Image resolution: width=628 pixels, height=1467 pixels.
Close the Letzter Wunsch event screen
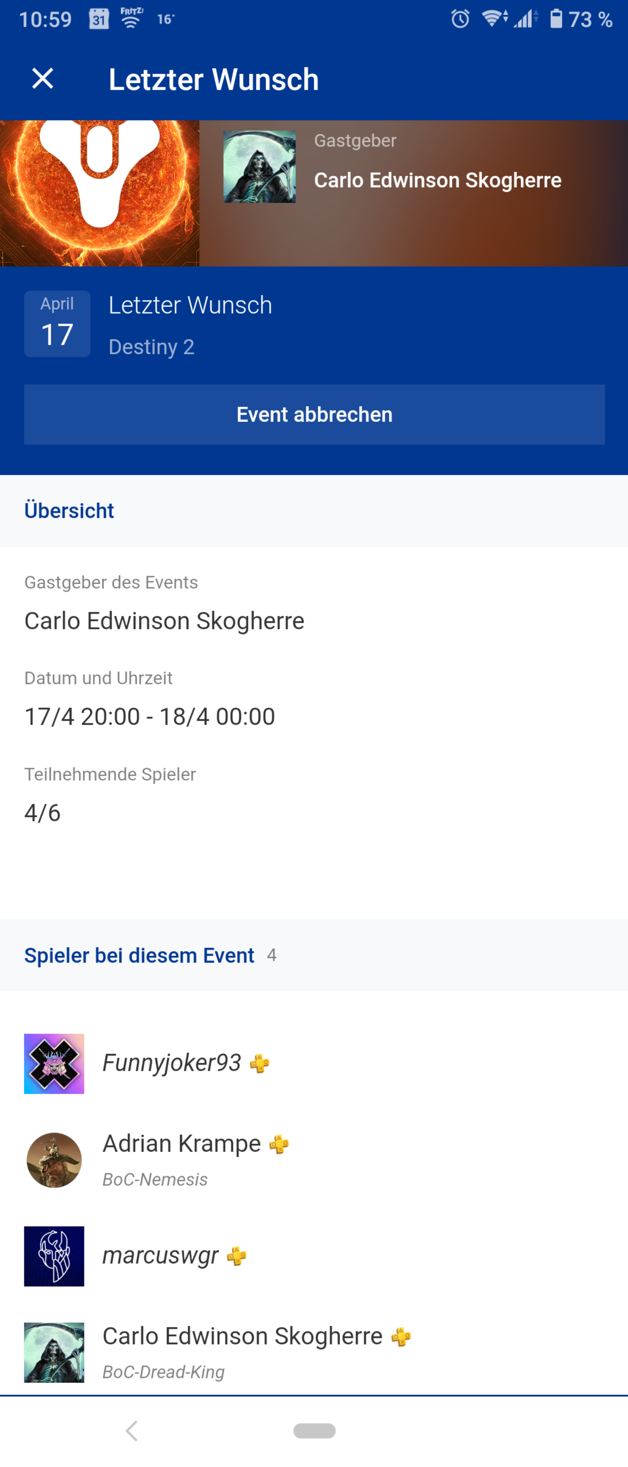pyautogui.click(x=43, y=79)
